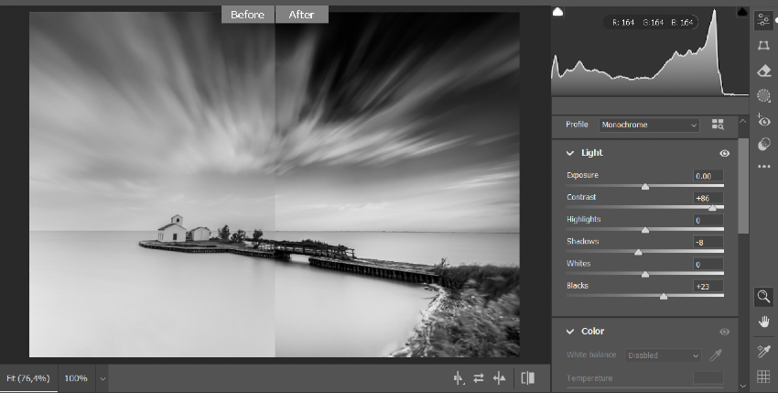778x393 pixels.
Task: Select the After view label
Action: click(x=302, y=15)
